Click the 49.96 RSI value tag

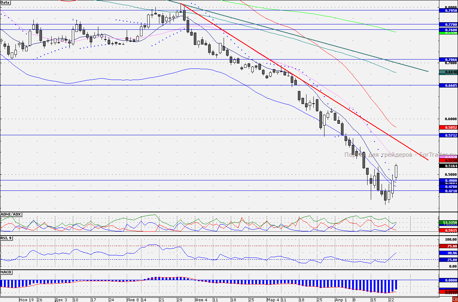tap(448, 253)
